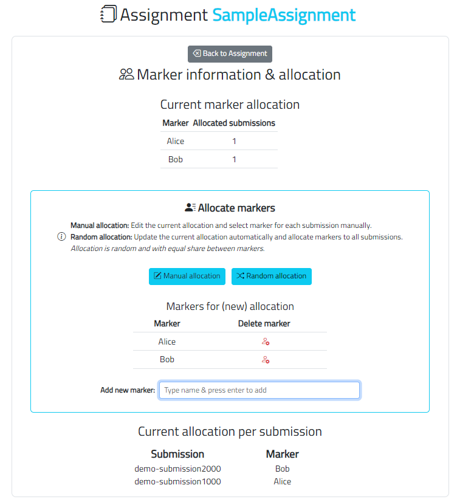Image resolution: width=457 pixels, height=502 pixels.
Task: Select demo-submission2000 in the allocation table
Action: [x=177, y=469]
